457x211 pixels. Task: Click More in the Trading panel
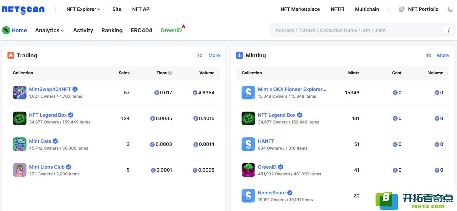click(214, 55)
